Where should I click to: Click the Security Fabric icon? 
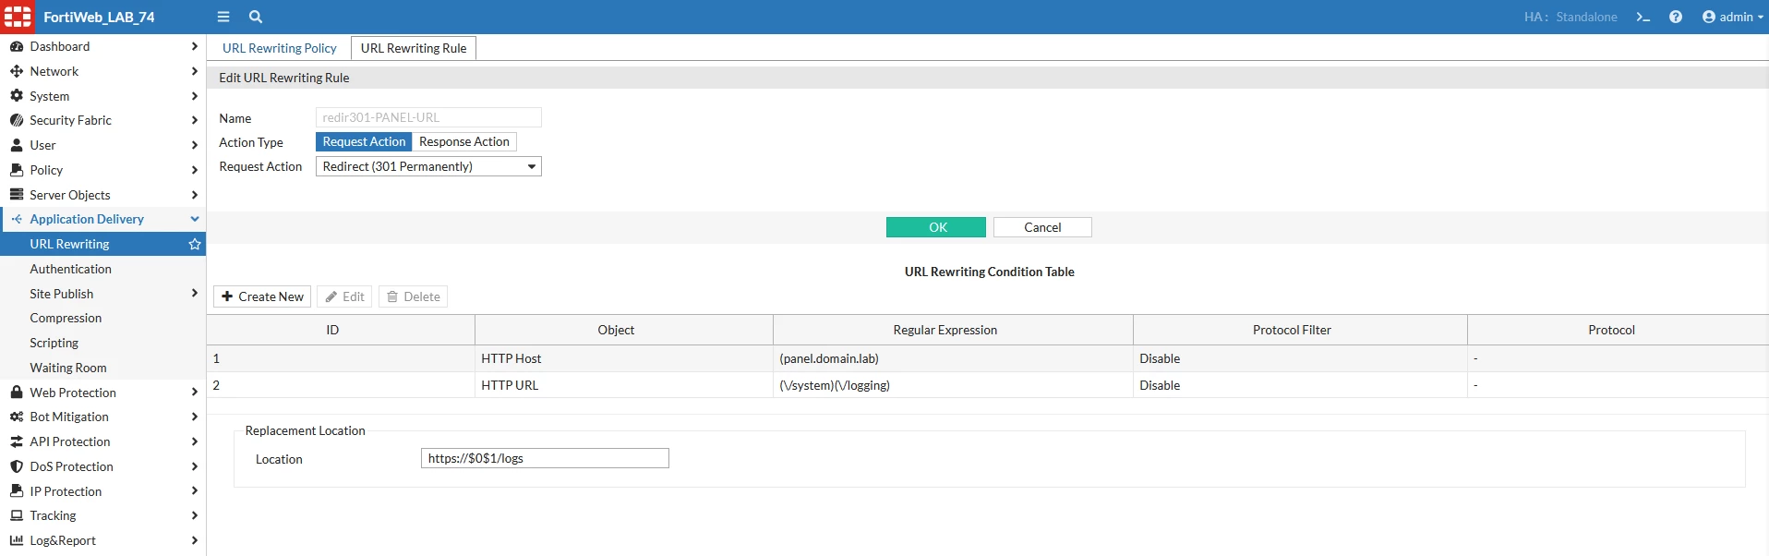click(17, 120)
